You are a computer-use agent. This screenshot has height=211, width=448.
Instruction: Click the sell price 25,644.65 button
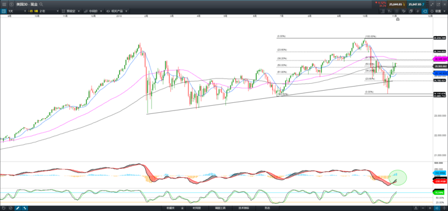pos(397,4)
